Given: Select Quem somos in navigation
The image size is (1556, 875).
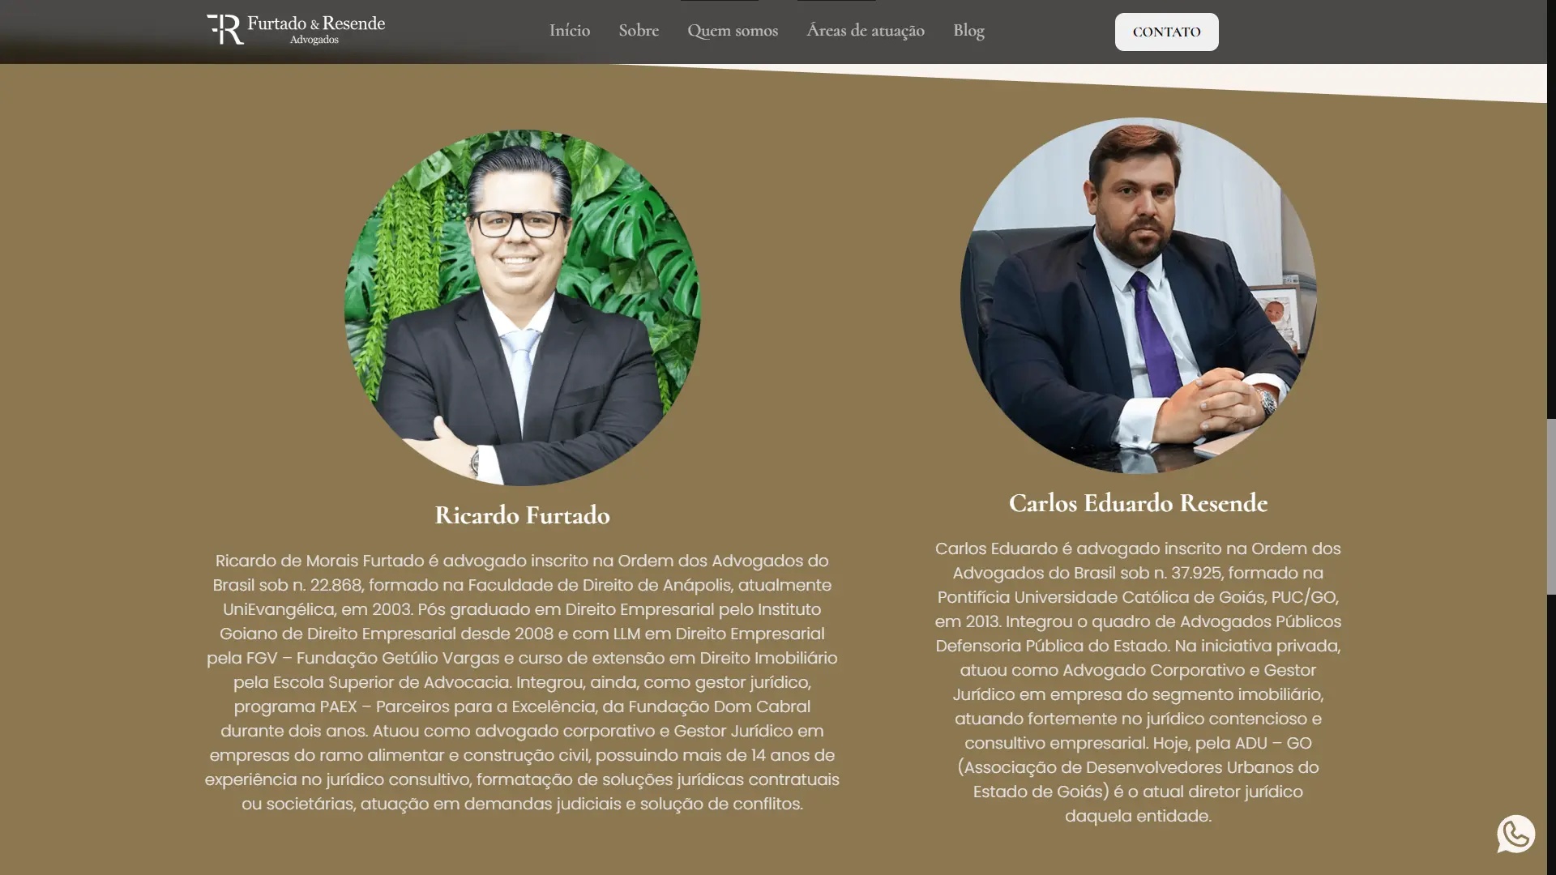Looking at the screenshot, I should coord(733,31).
